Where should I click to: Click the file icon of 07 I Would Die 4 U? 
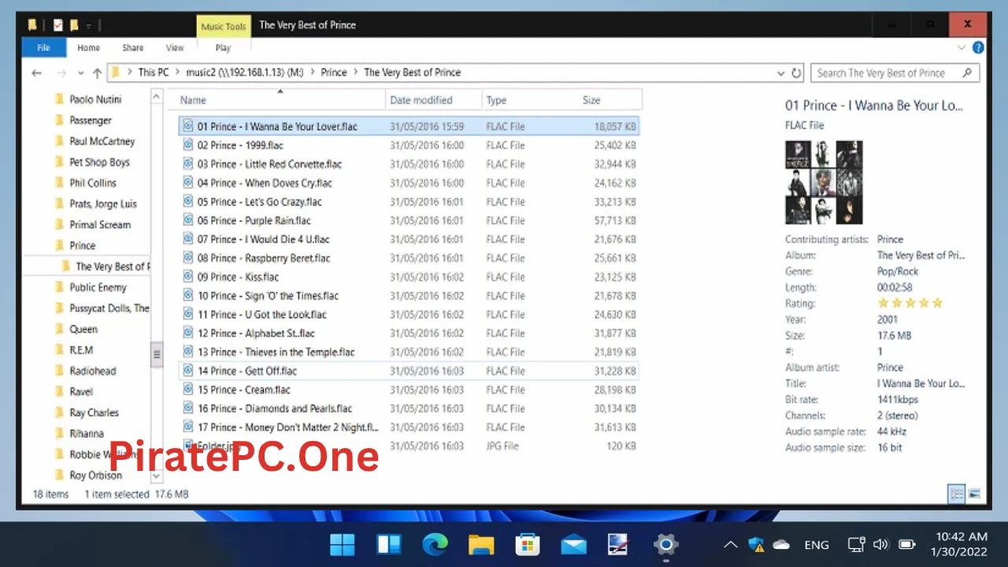pyautogui.click(x=188, y=239)
